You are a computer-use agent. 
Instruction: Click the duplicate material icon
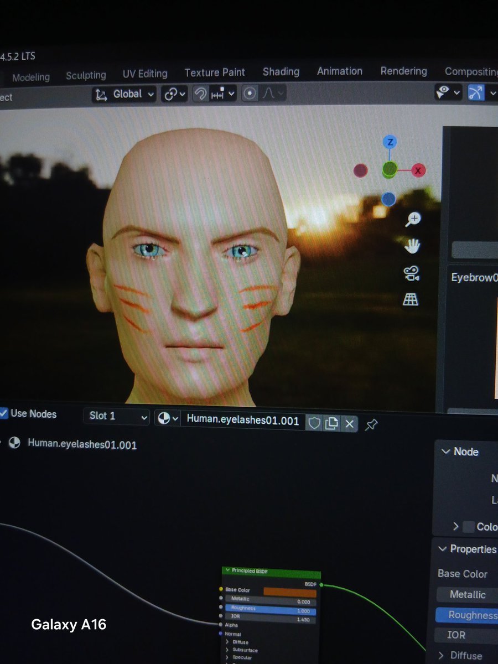click(331, 423)
